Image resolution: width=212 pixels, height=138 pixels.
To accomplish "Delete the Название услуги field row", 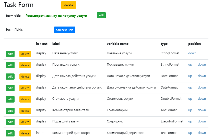I will pyautogui.click(x=25, y=54).
